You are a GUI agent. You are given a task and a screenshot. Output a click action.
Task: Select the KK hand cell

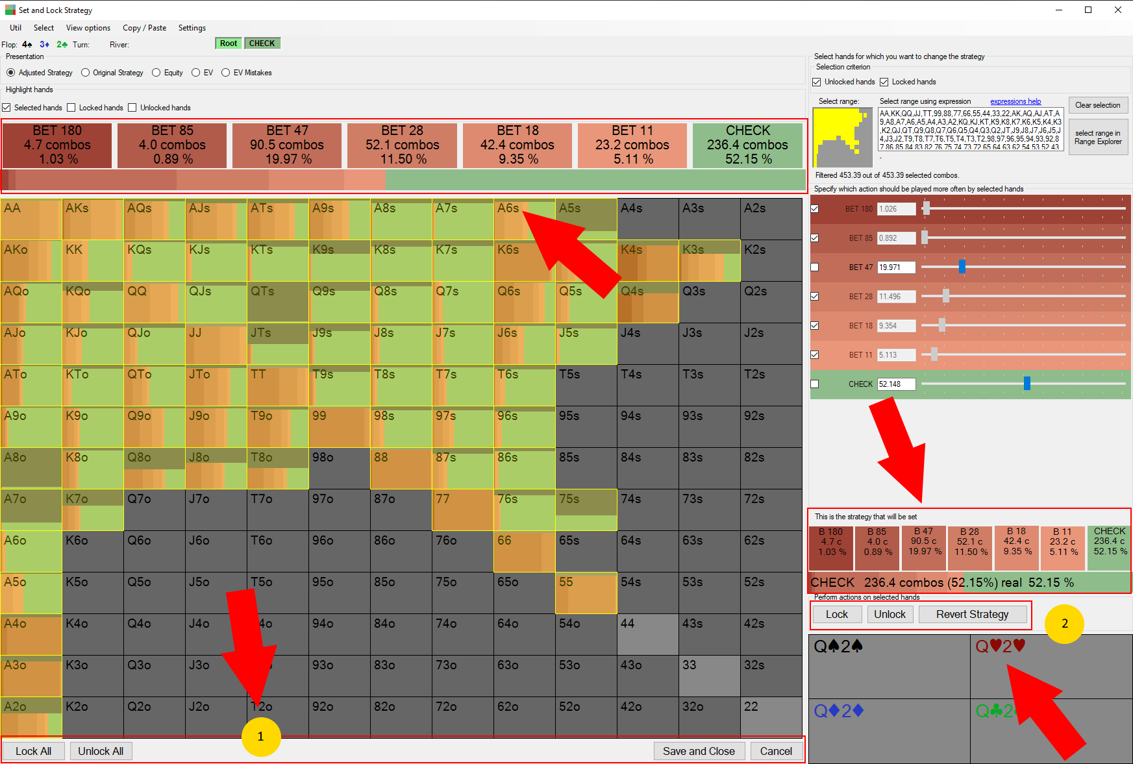pyautogui.click(x=93, y=261)
